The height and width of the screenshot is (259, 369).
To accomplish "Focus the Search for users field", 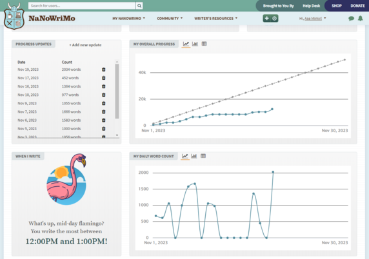I will click(x=82, y=6).
